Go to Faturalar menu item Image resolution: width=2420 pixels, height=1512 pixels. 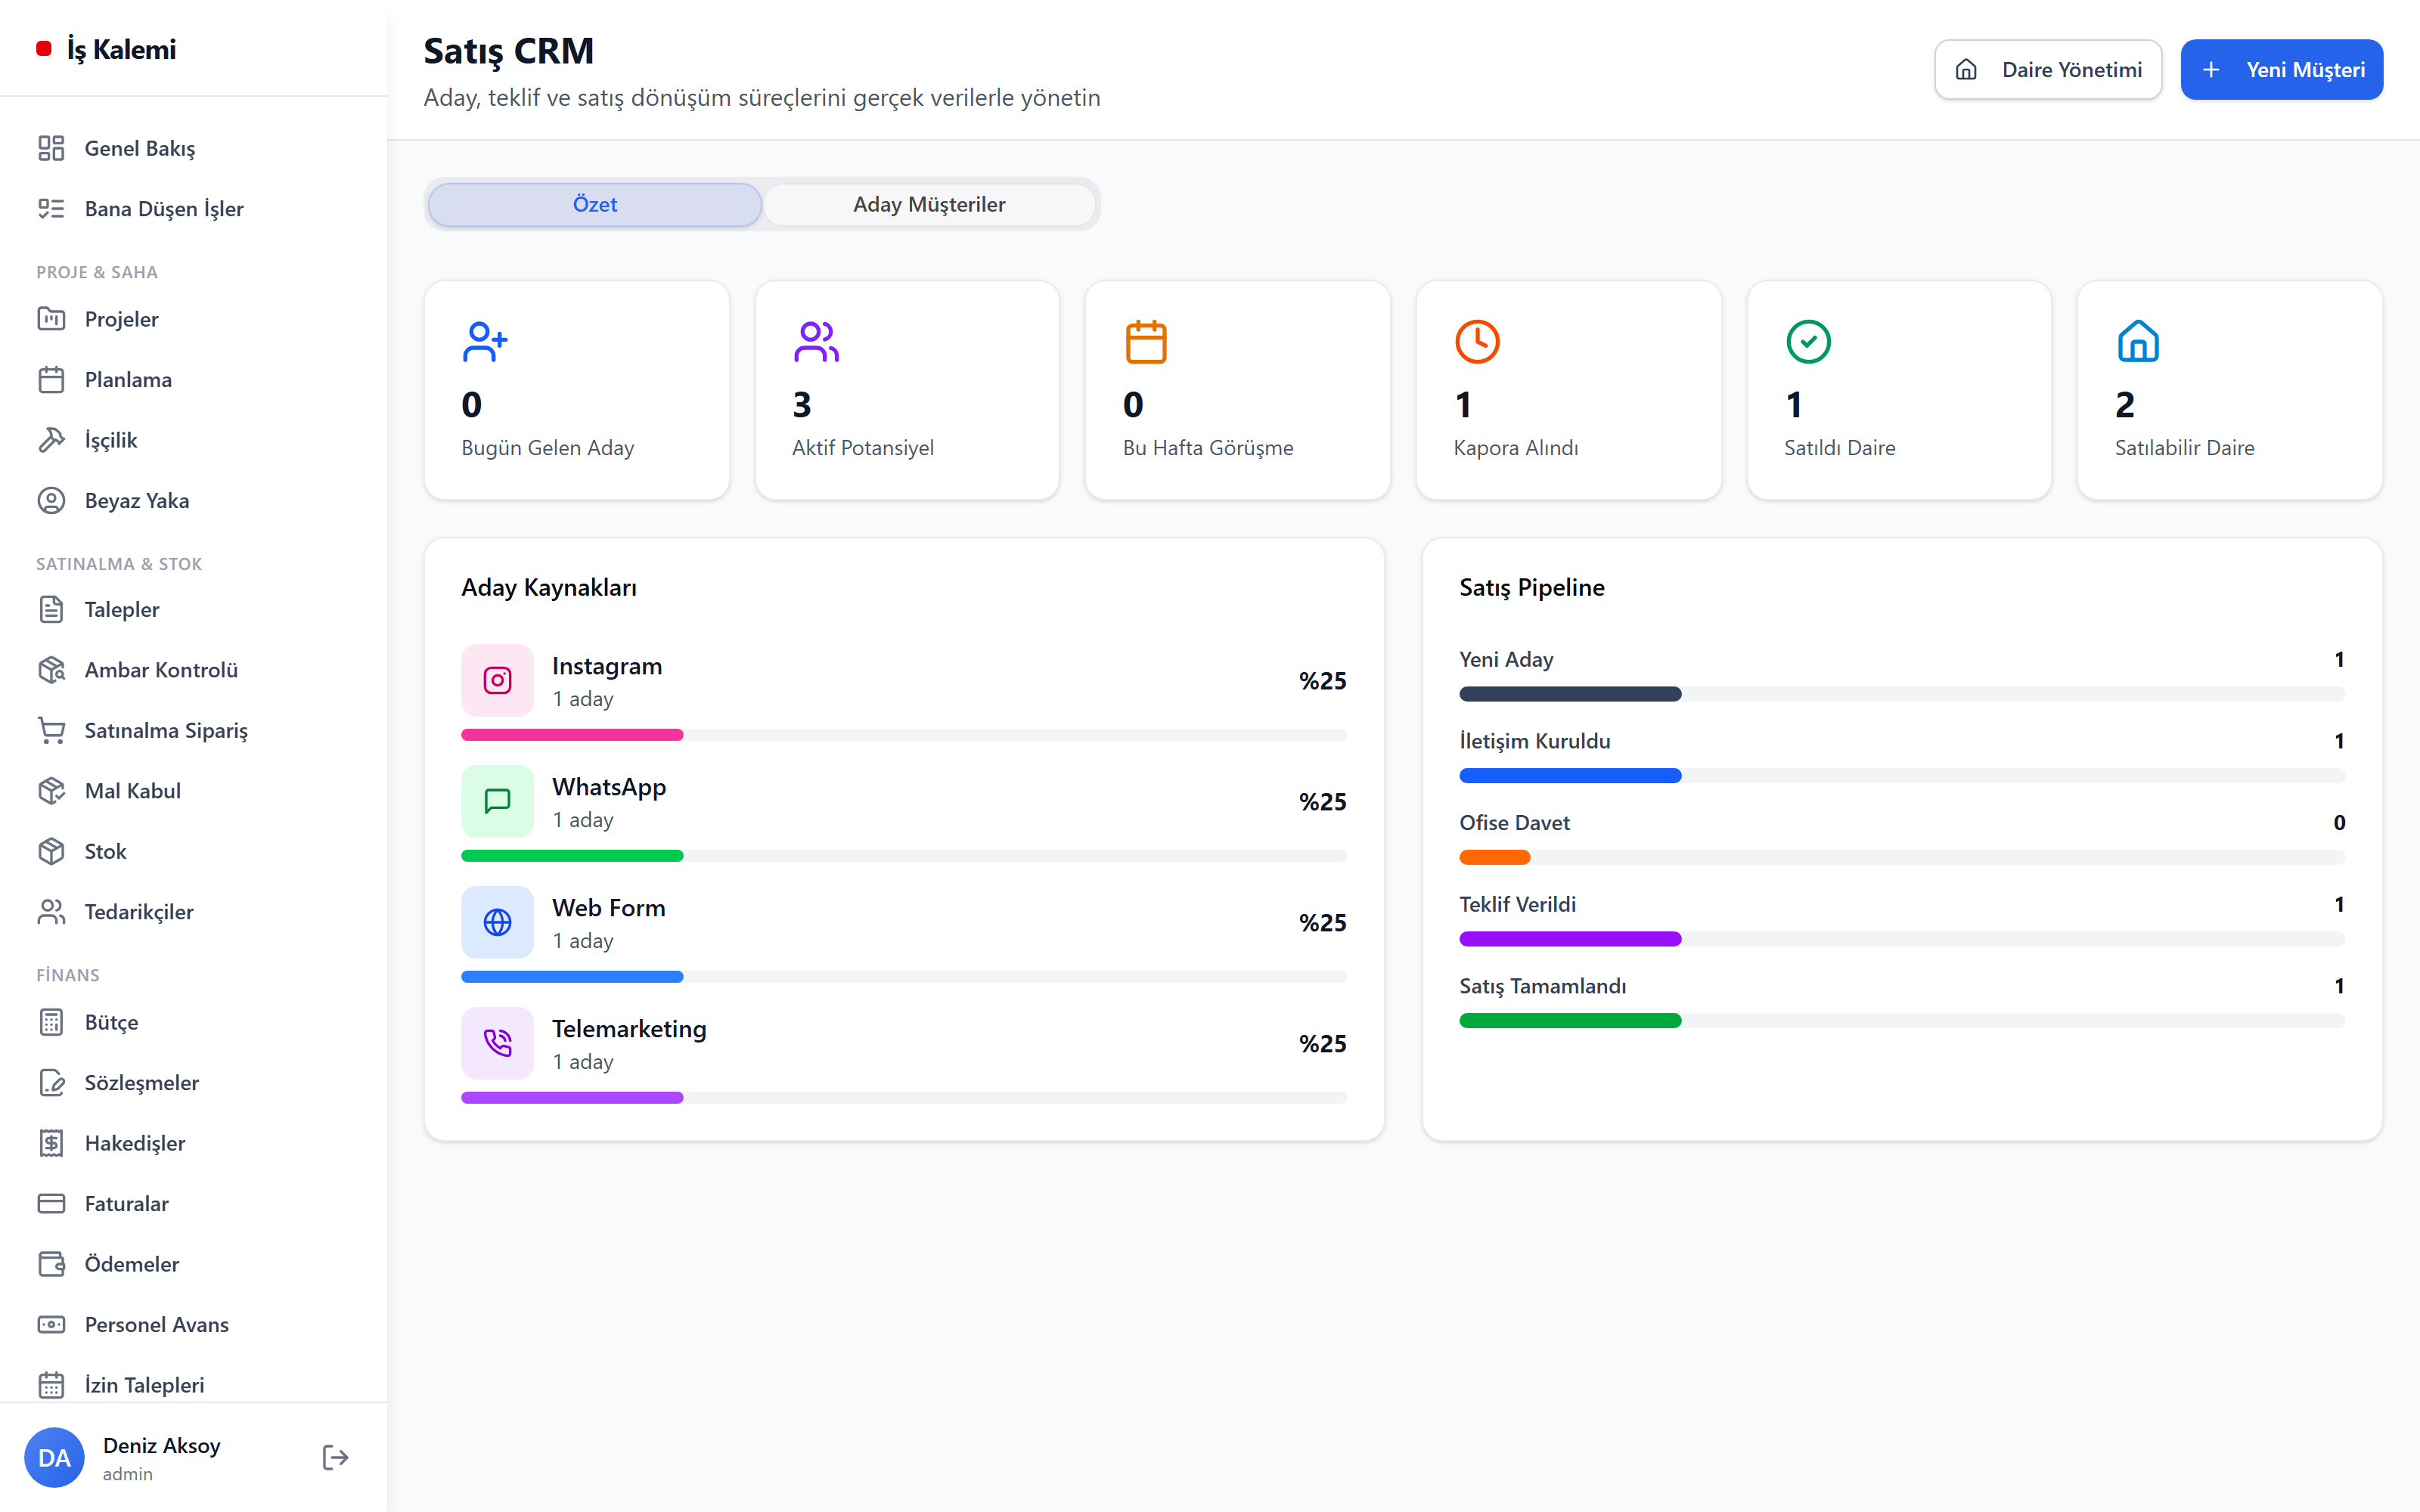tap(194, 1203)
